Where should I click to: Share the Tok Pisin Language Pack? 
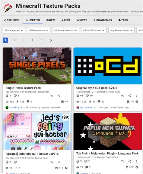(130, 161)
